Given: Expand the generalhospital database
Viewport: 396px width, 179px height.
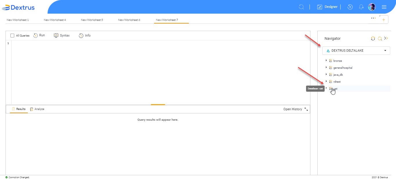Looking at the screenshot, I should point(326,67).
